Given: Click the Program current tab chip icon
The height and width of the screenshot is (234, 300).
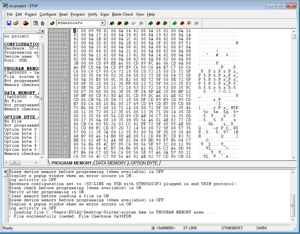Looking at the screenshot, I should pos(119,23).
